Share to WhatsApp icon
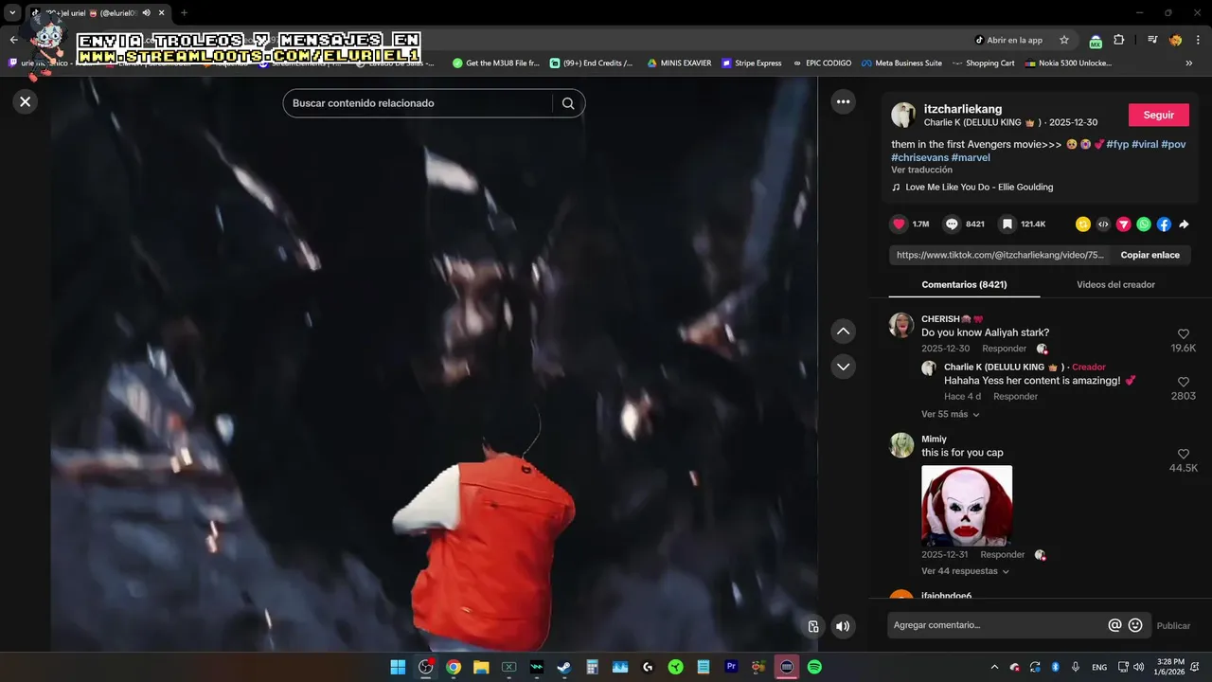1212x682 pixels. click(x=1144, y=224)
